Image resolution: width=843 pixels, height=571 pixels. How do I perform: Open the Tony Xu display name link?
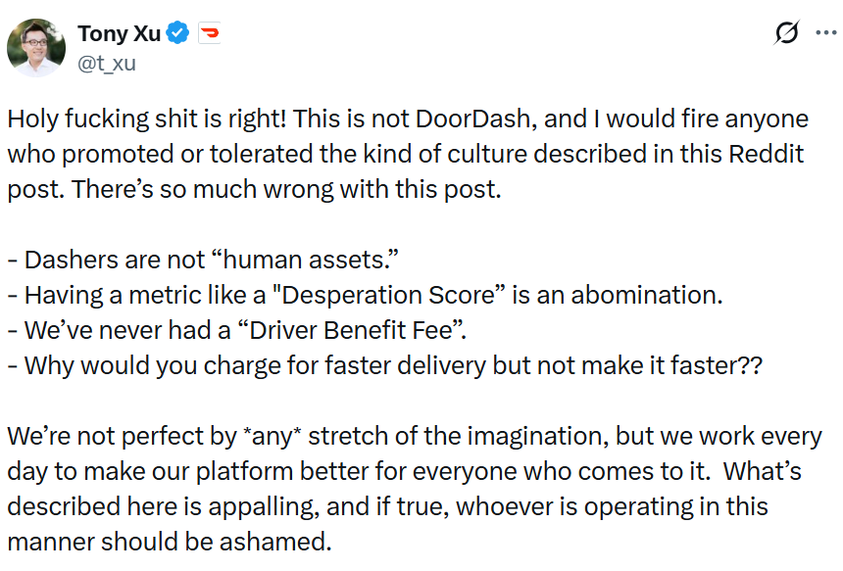click(x=116, y=33)
